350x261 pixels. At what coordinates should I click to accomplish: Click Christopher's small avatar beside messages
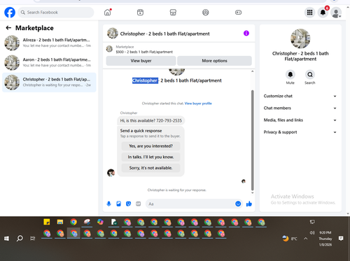[x=111, y=173]
